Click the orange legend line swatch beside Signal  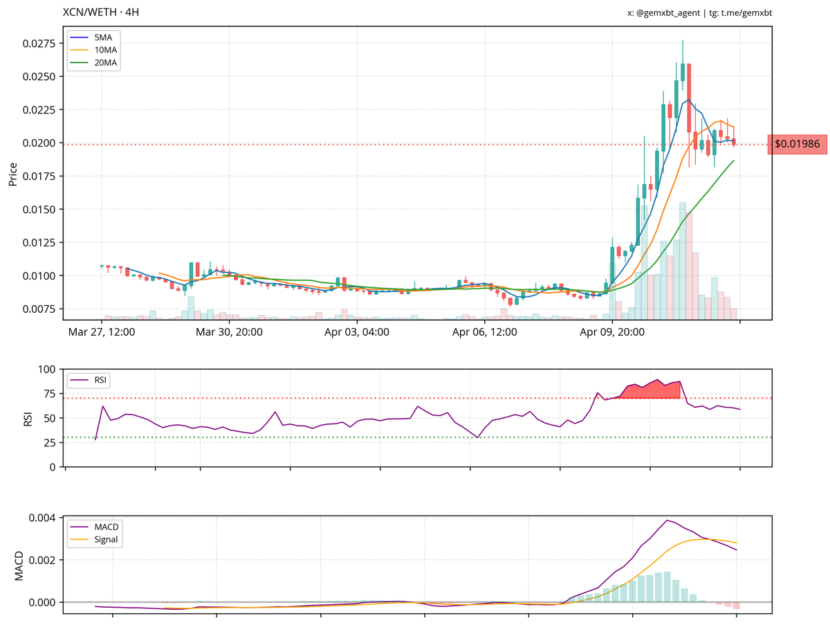pos(78,540)
